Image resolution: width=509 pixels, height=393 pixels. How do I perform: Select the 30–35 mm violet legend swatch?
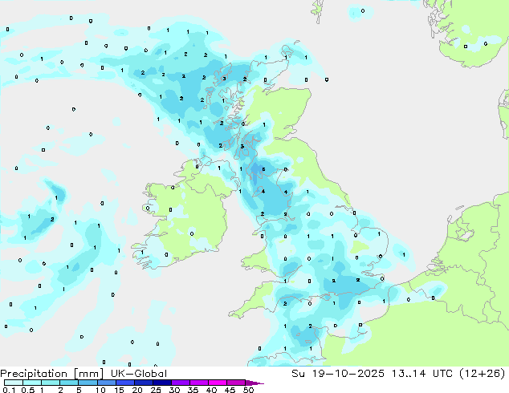[x=181, y=383]
